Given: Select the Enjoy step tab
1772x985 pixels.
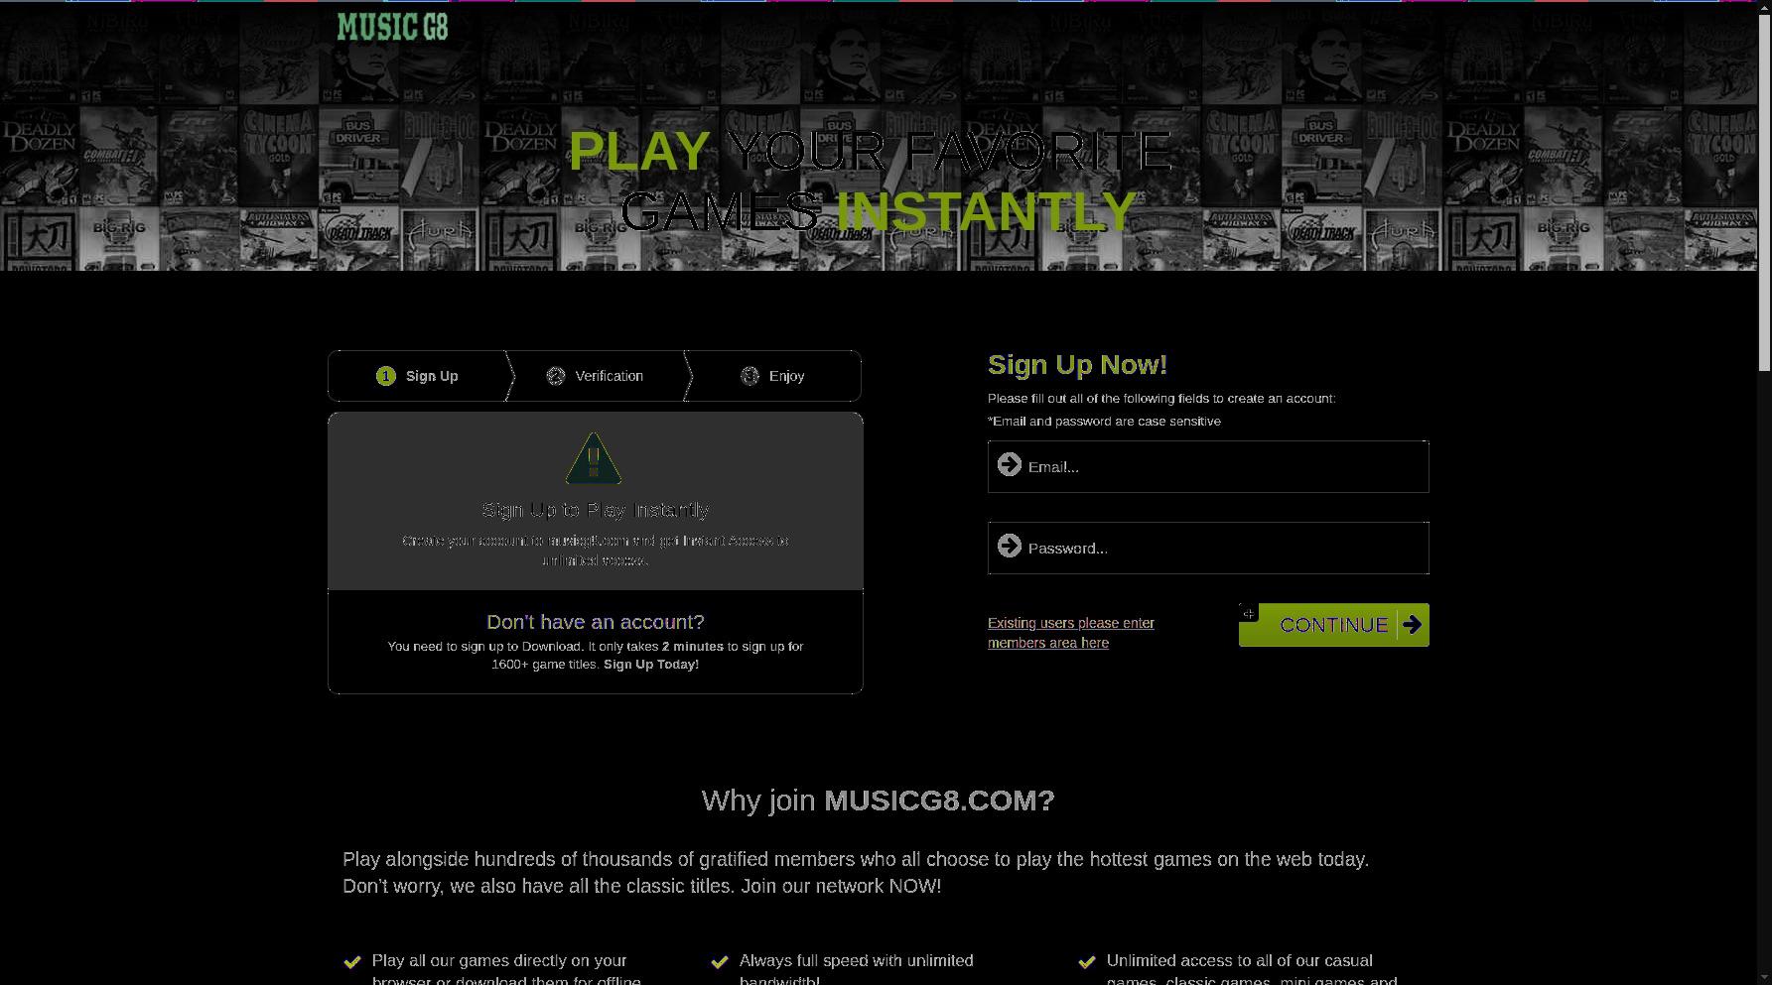Looking at the screenshot, I should [773, 376].
